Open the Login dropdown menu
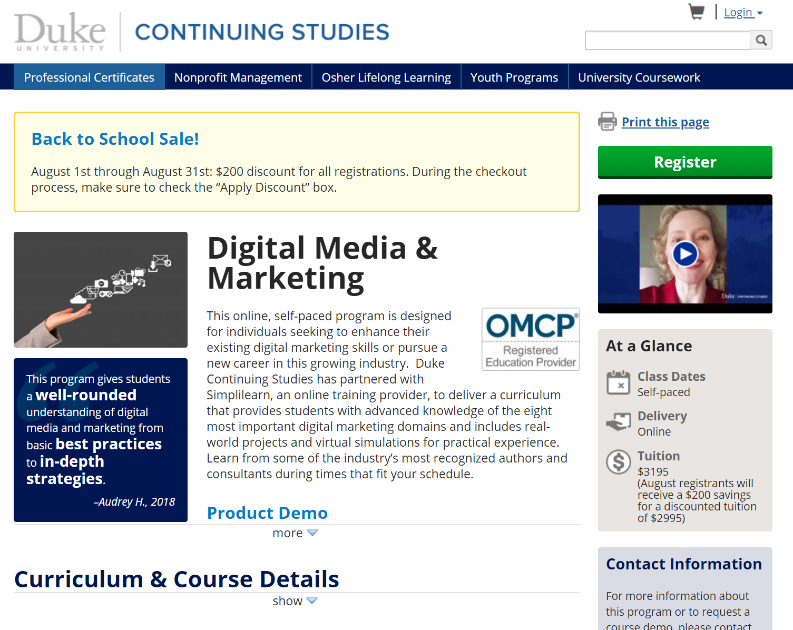 pyautogui.click(x=743, y=12)
